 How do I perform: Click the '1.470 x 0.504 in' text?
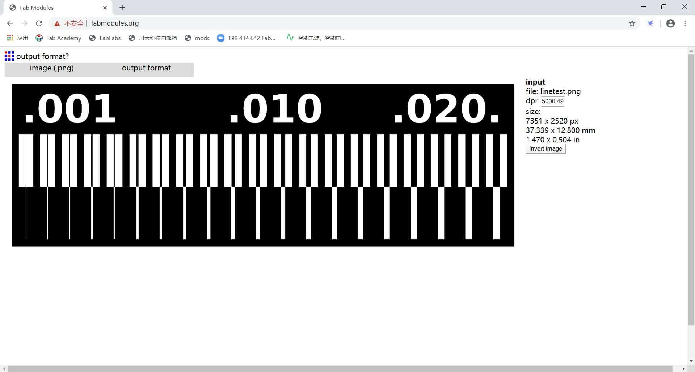tap(552, 140)
